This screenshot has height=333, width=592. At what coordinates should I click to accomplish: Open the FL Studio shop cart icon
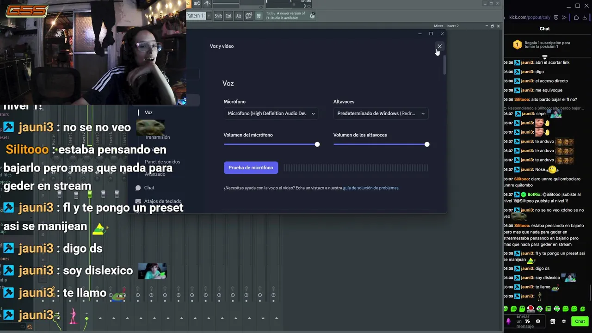[x=259, y=16]
